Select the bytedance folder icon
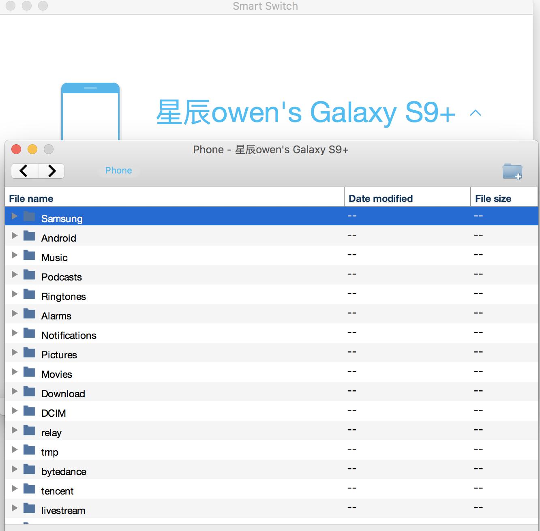Screen dimensions: 540x531 [x=29, y=469]
